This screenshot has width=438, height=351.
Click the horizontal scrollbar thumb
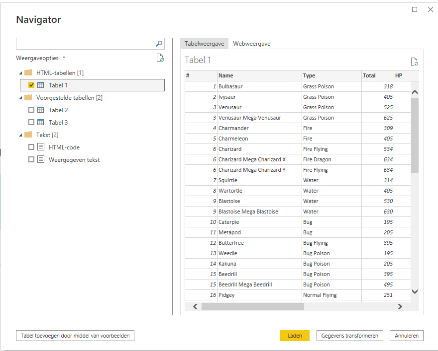(253, 306)
